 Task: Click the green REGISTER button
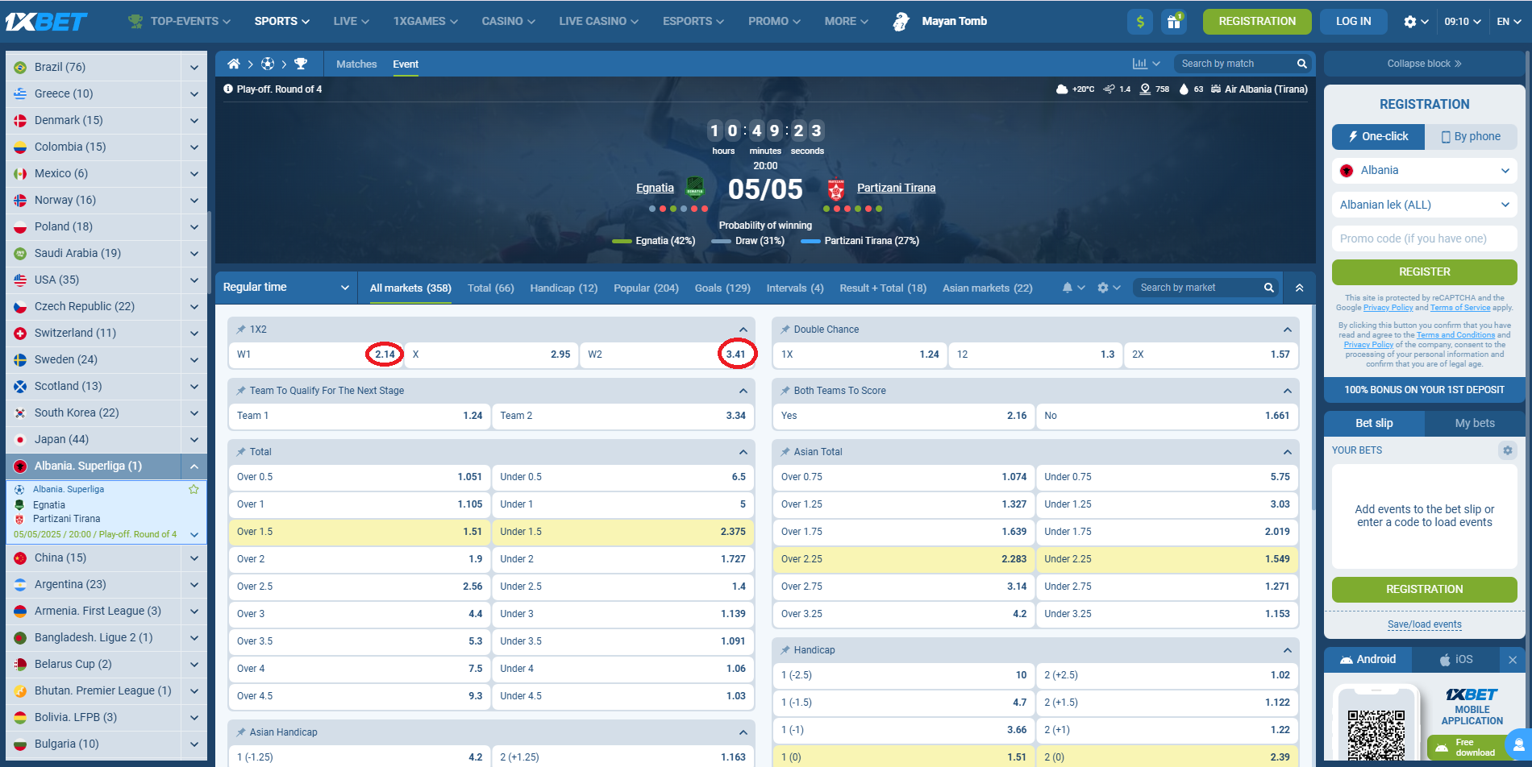(x=1424, y=272)
